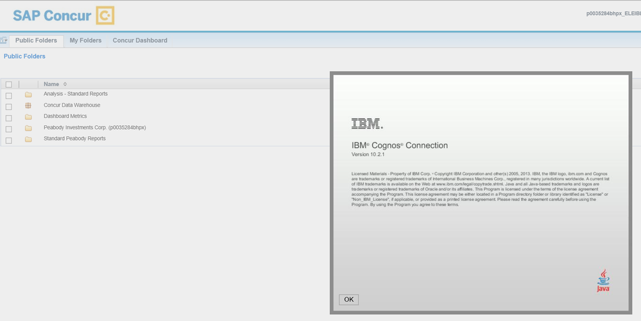Click the Peabody Investments Corp. folder icon
Image resolution: width=641 pixels, height=321 pixels.
point(28,128)
